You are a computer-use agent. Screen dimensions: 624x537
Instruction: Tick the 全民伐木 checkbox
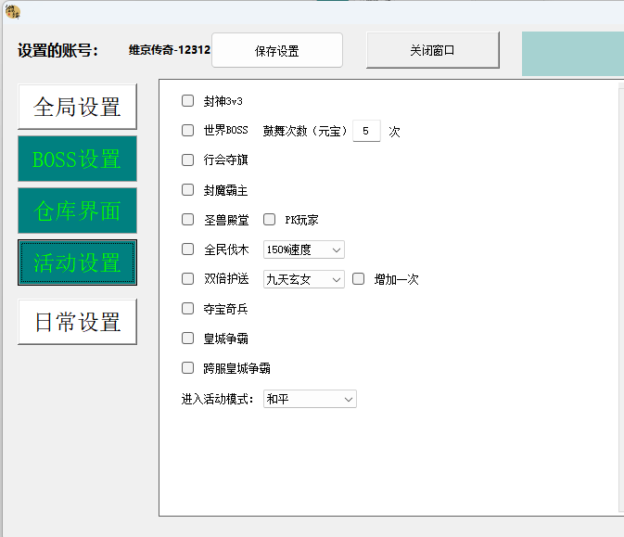(x=187, y=249)
